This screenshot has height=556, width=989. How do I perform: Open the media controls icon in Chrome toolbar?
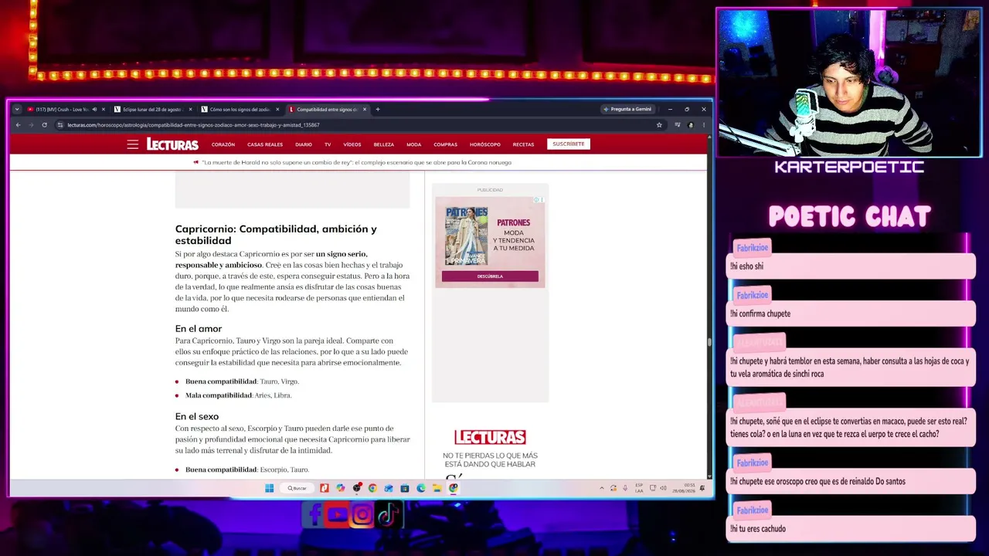(678, 125)
